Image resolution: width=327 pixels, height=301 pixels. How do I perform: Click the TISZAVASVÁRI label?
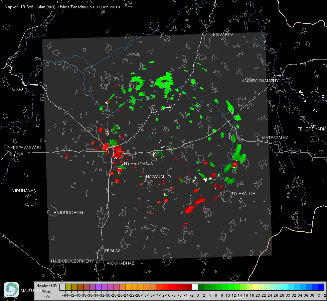point(26,148)
